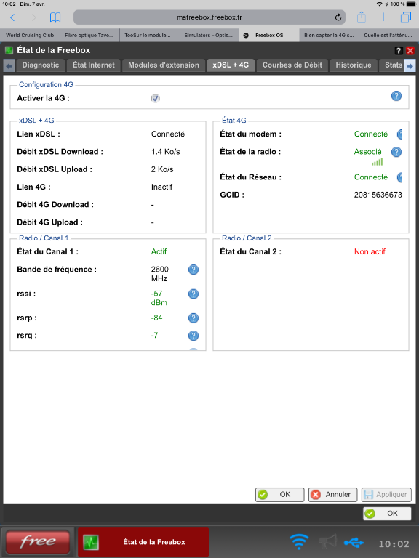
Task: Click the Annuler button
Action: point(332,495)
